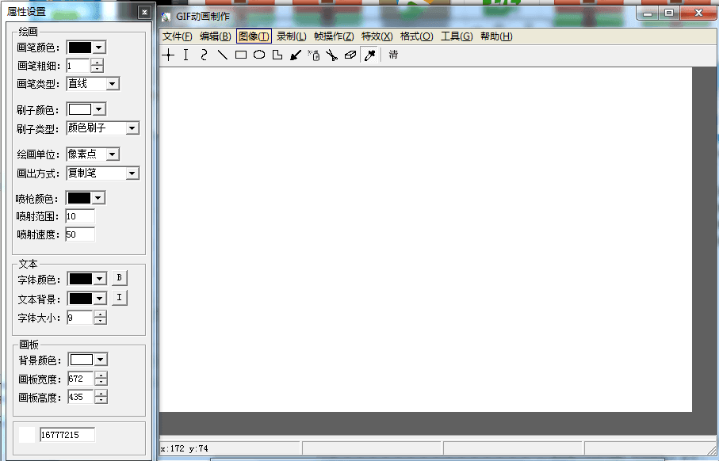
Task: Expand the 画笔类型 dropdown
Action: click(x=112, y=84)
